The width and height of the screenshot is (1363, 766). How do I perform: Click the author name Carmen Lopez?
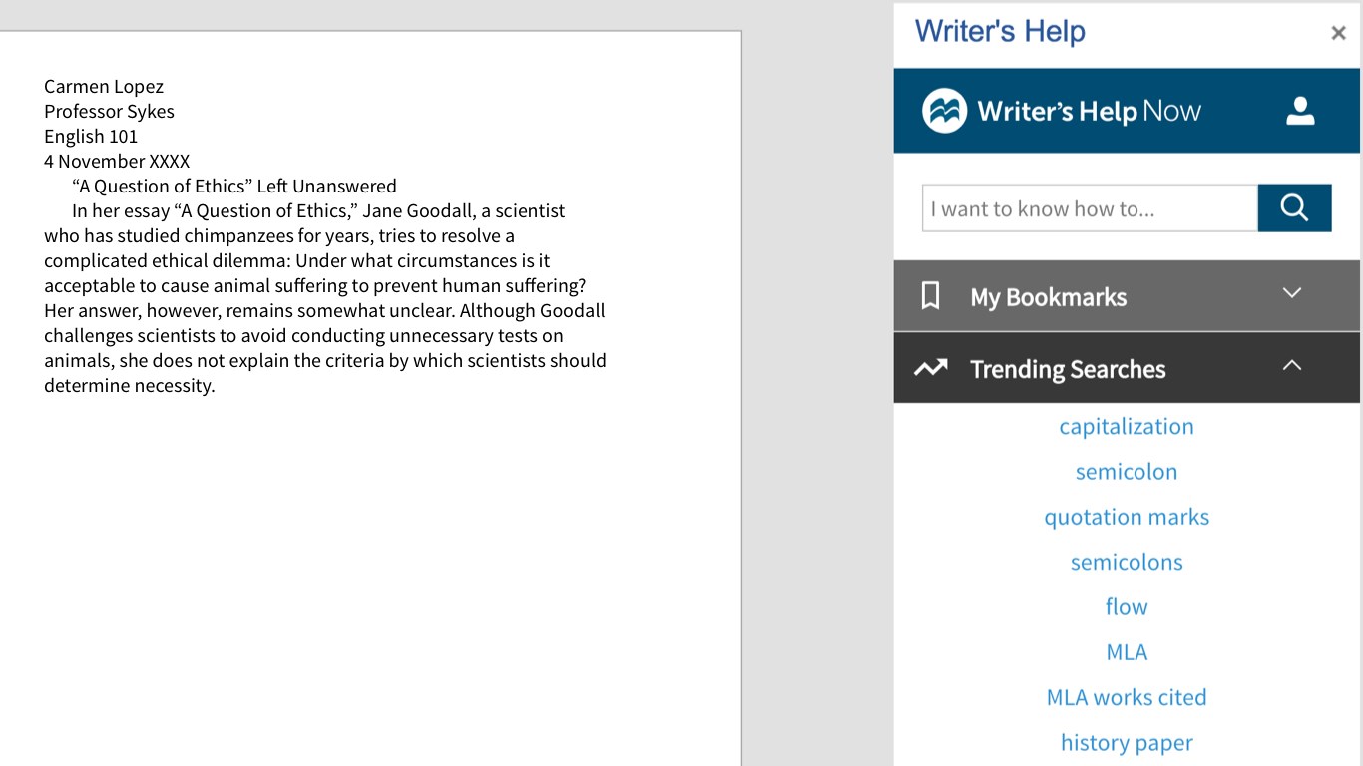point(104,87)
